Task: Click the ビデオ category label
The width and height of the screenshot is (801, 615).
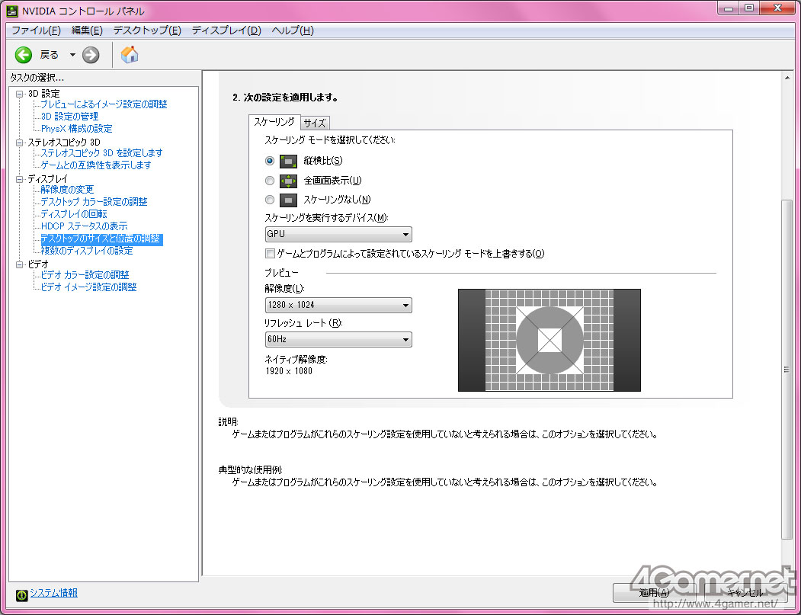Action: (x=38, y=264)
